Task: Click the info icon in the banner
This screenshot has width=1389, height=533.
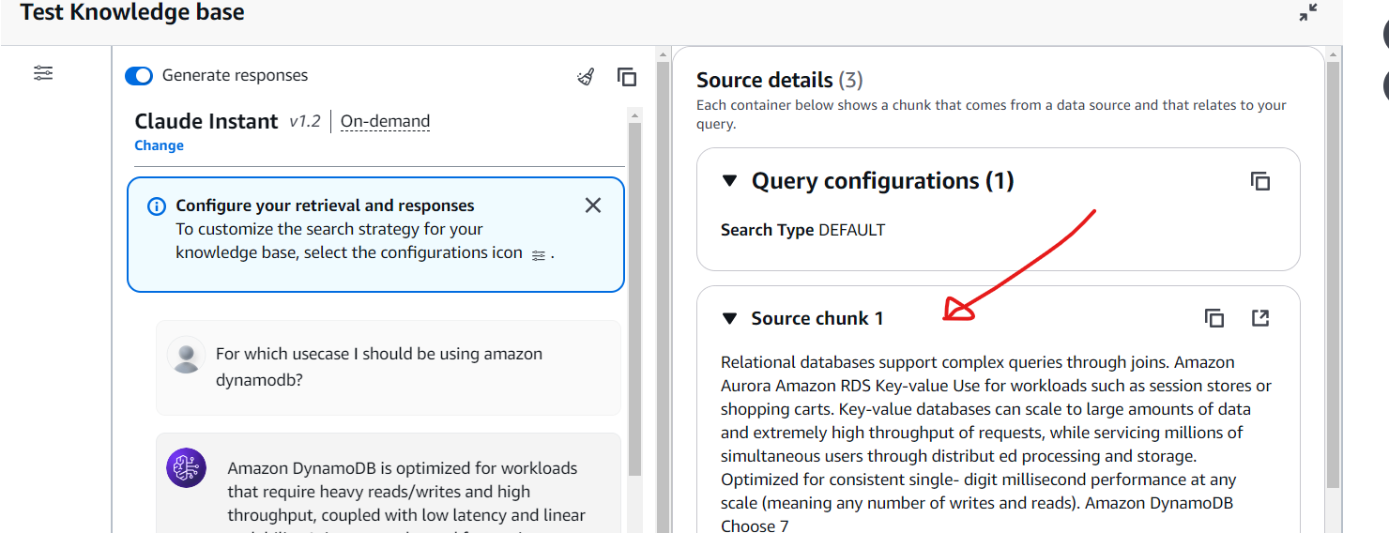Action: coord(157,206)
